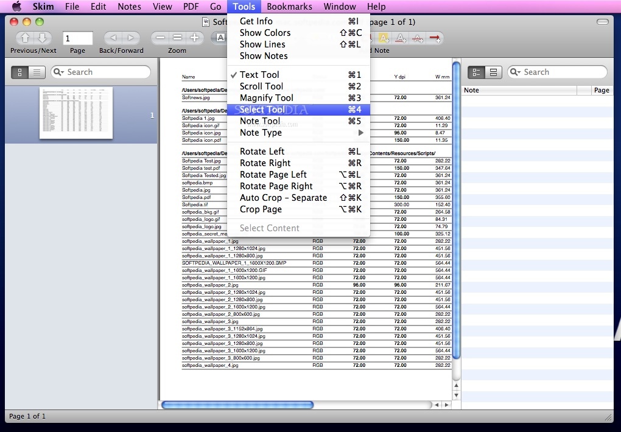
Task: Click the scroll down arrow of PDF view
Action: 456,395
